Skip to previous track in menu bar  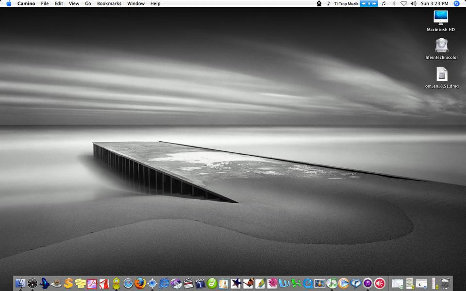(363, 3)
